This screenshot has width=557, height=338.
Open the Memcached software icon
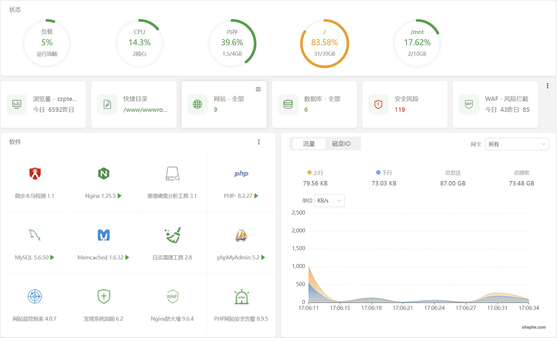pyautogui.click(x=104, y=235)
